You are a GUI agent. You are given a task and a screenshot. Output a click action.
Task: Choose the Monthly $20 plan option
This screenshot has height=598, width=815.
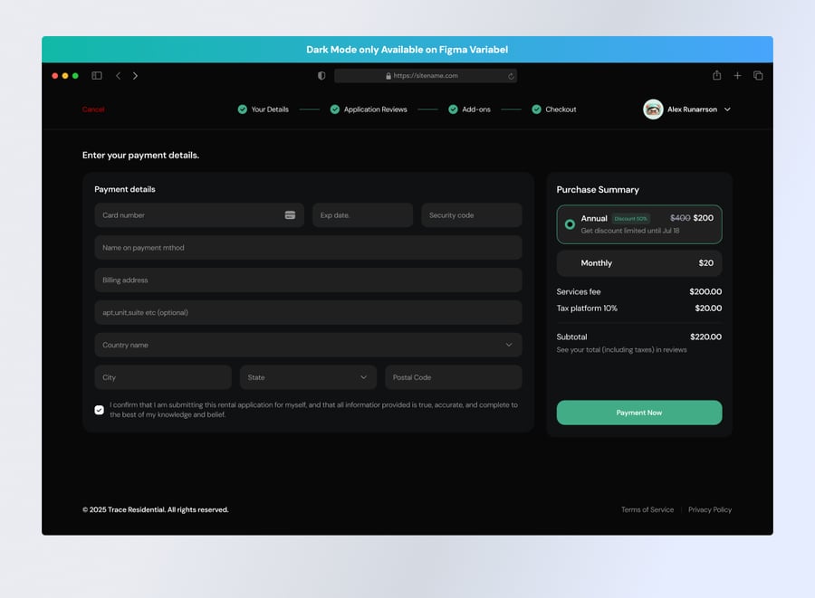point(638,263)
